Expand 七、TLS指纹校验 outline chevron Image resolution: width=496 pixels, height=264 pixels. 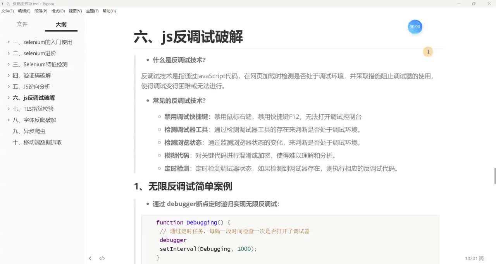[x=9, y=109]
